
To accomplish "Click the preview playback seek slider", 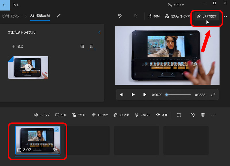I will click(x=178, y=95).
